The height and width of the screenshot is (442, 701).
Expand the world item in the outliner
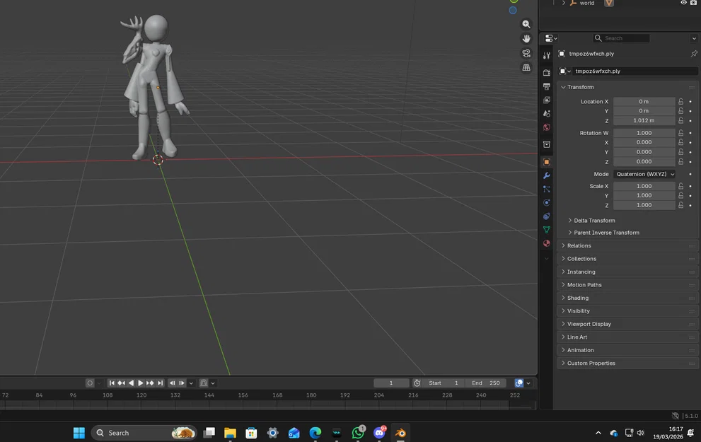563,3
